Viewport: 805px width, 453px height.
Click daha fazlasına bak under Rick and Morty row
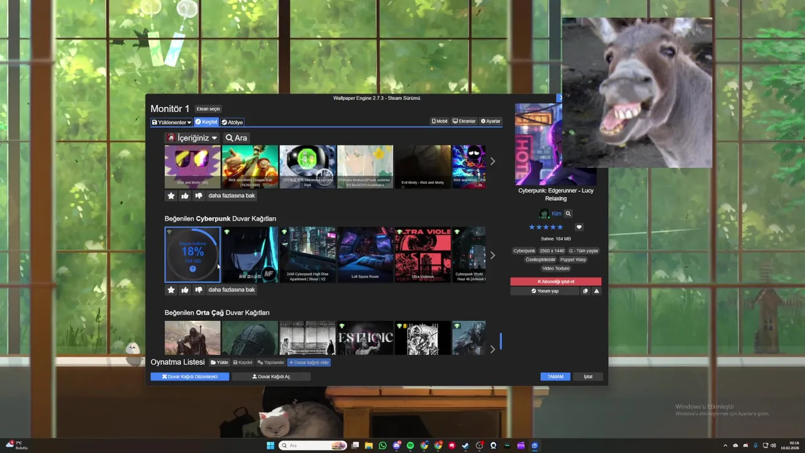pyautogui.click(x=231, y=196)
